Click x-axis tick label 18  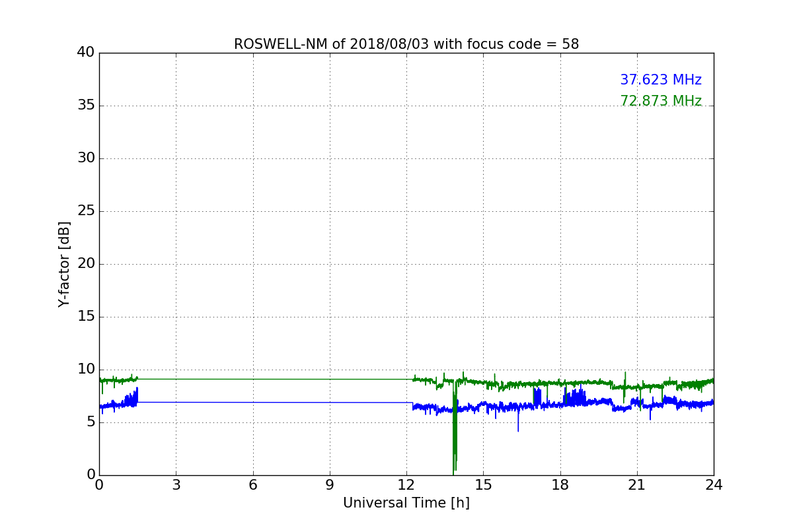[560, 485]
